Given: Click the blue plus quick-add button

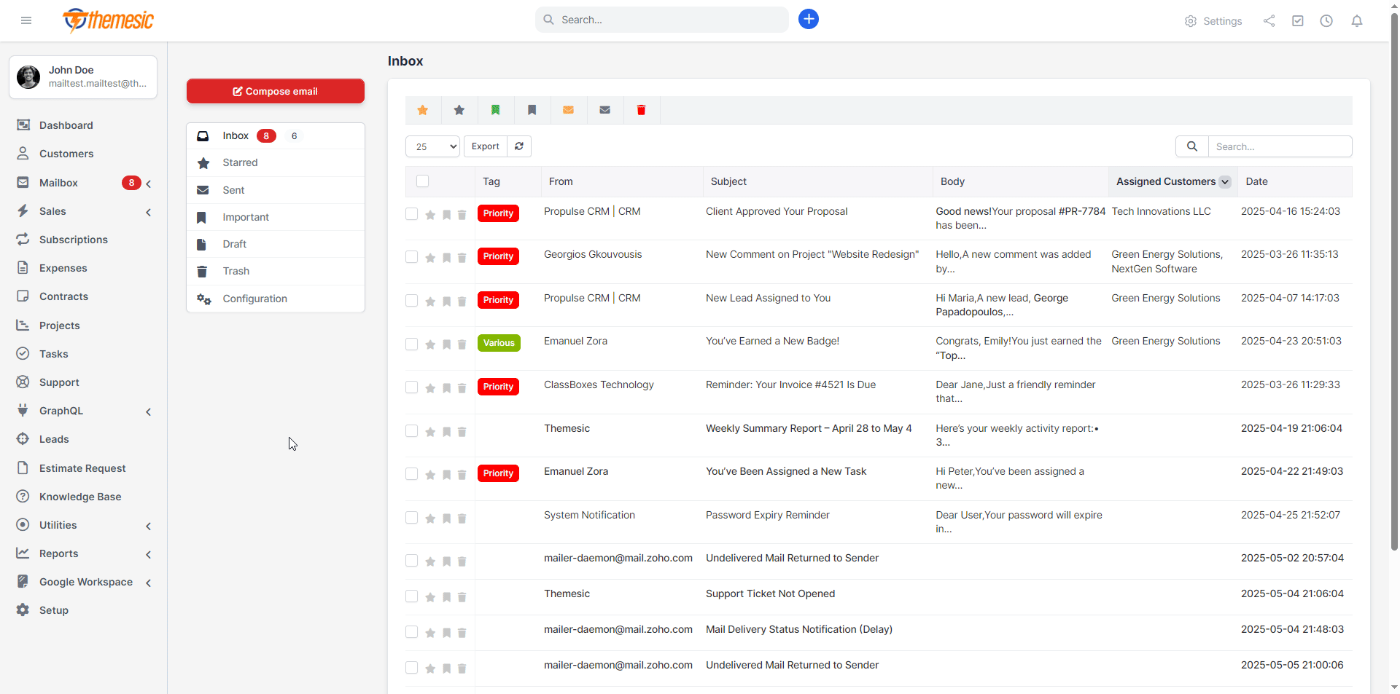Looking at the screenshot, I should tap(808, 20).
